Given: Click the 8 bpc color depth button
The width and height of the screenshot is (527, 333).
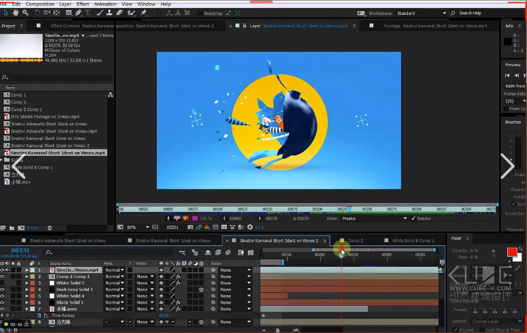Looking at the screenshot, I should point(33,228).
